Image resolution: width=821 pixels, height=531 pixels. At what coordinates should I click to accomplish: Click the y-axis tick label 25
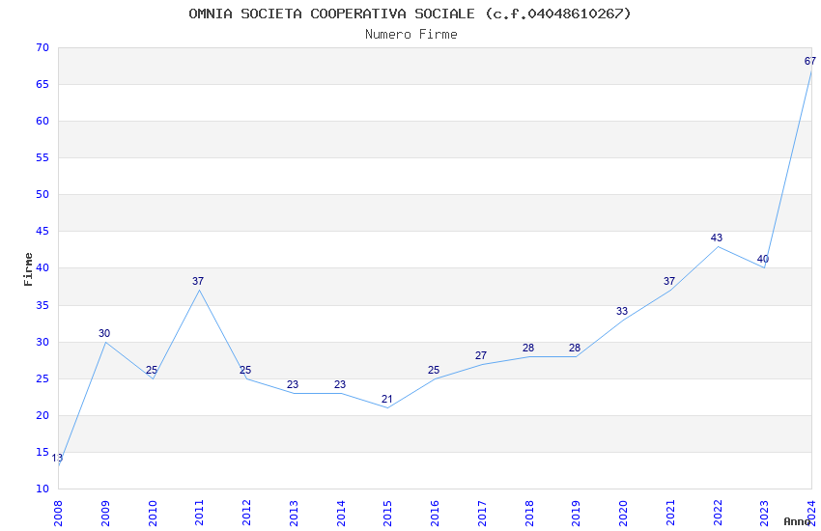pyautogui.click(x=42, y=378)
